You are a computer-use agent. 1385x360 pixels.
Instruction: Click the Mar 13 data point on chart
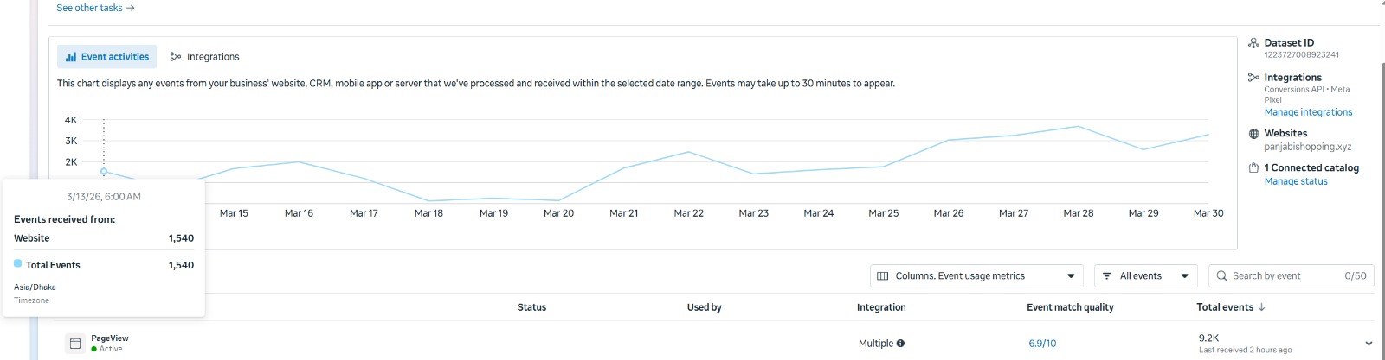(x=104, y=171)
